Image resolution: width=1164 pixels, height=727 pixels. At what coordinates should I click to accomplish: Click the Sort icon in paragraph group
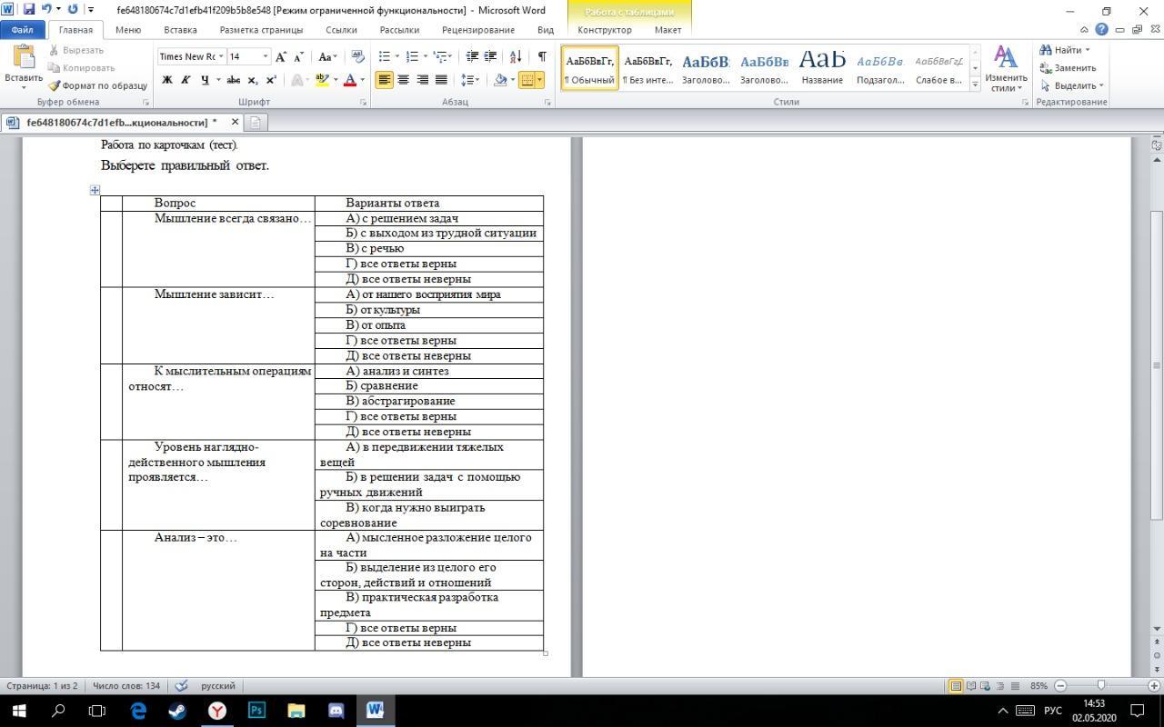[x=516, y=56]
